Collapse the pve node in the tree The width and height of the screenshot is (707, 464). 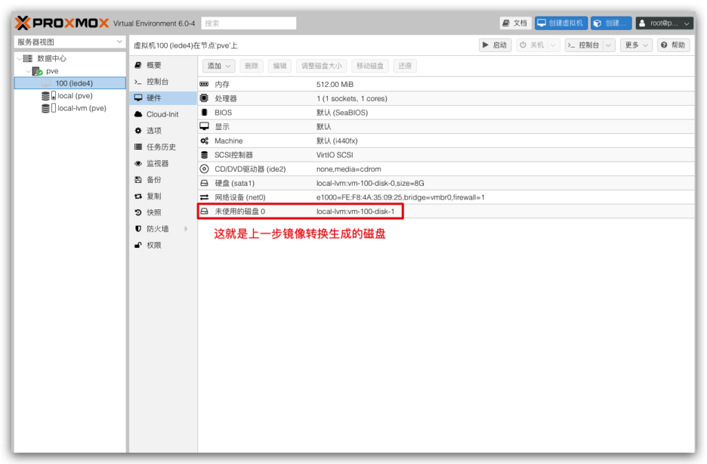(x=28, y=71)
